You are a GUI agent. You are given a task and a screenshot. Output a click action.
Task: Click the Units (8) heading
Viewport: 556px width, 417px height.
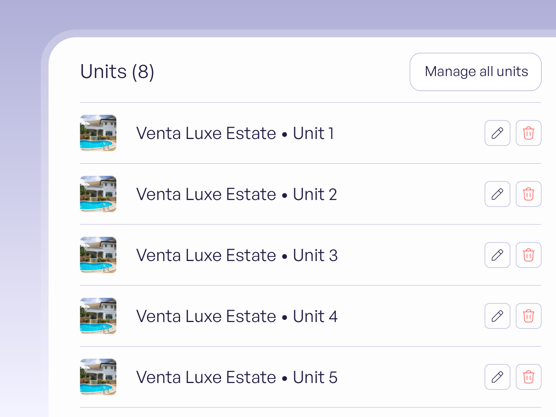(x=117, y=72)
